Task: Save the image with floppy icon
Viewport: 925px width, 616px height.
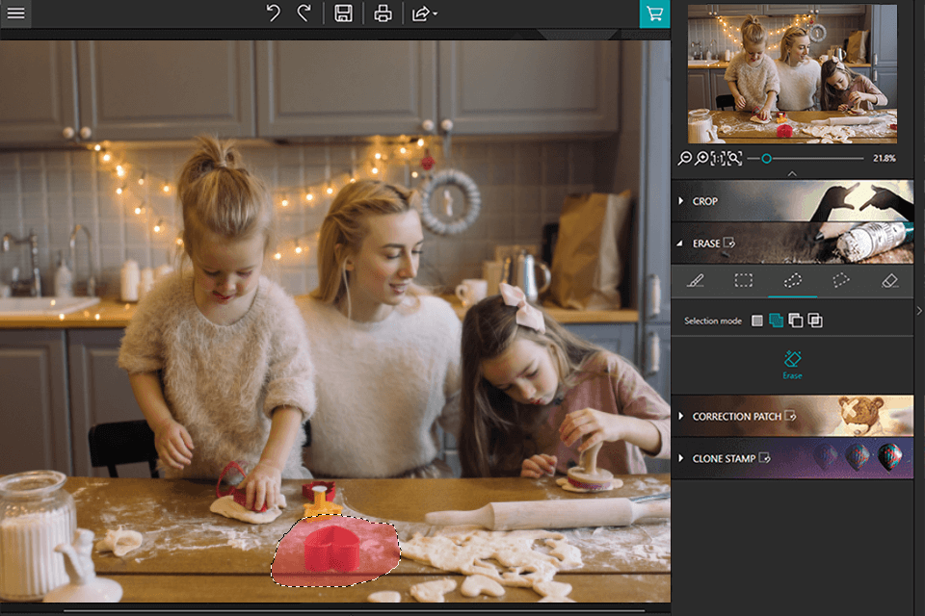Action: click(343, 13)
